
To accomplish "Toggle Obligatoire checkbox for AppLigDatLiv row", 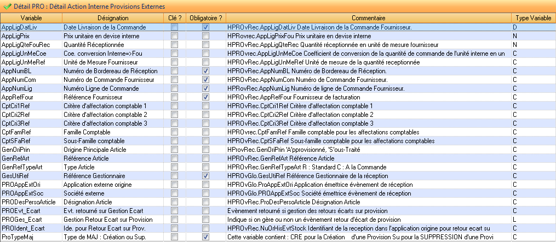I will [205, 27].
